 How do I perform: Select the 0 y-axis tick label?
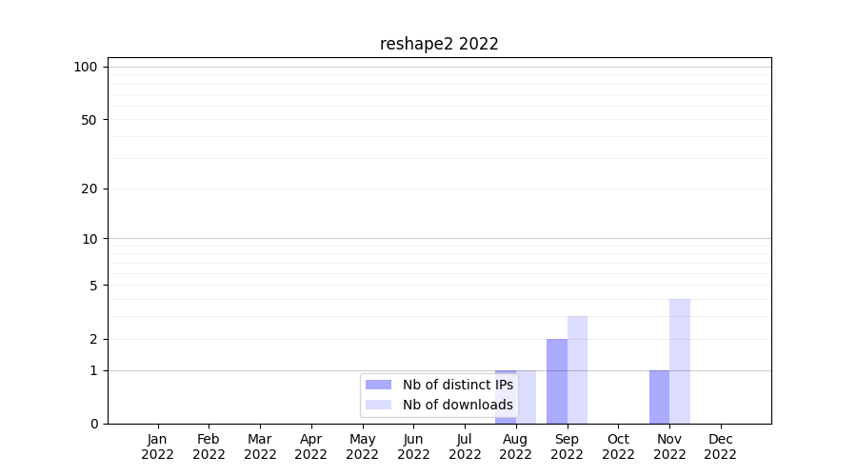tap(93, 424)
